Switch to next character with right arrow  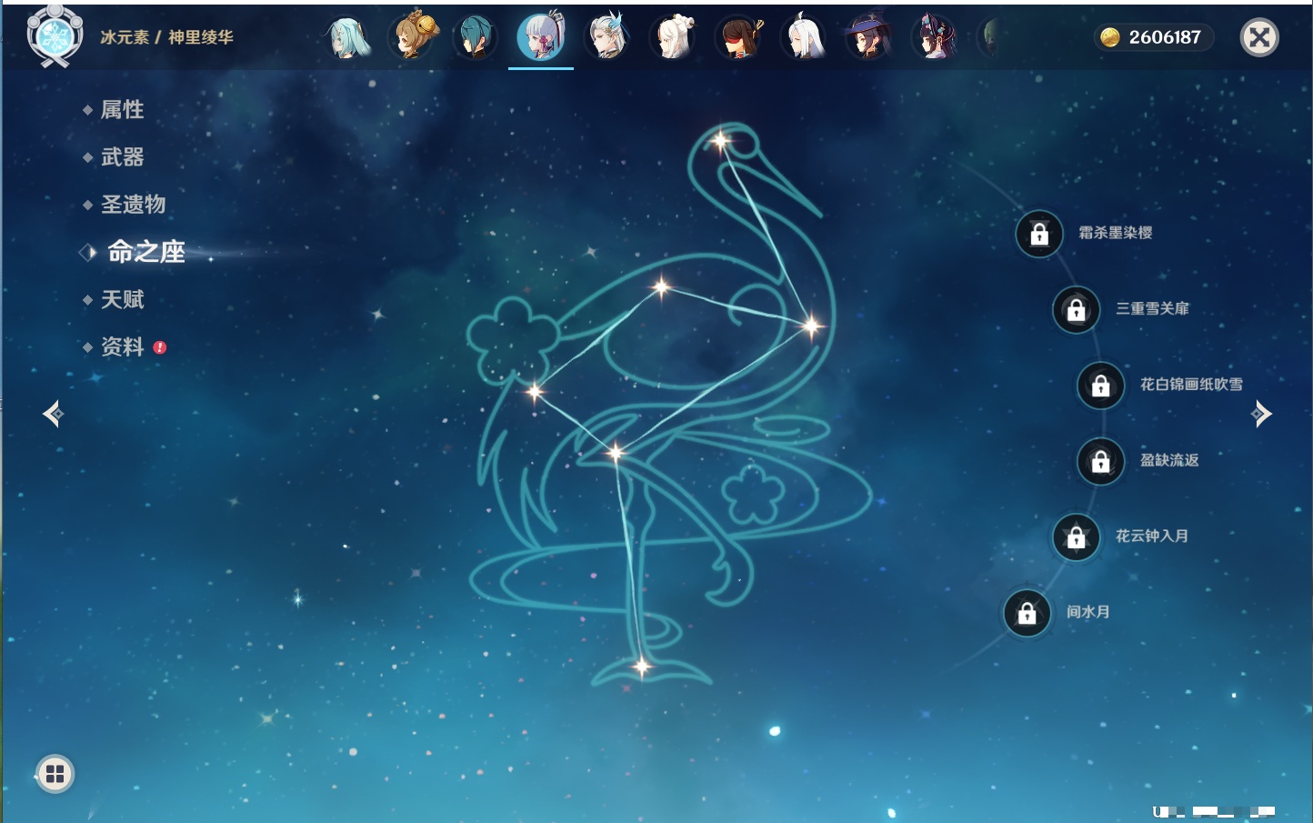[x=1261, y=414]
